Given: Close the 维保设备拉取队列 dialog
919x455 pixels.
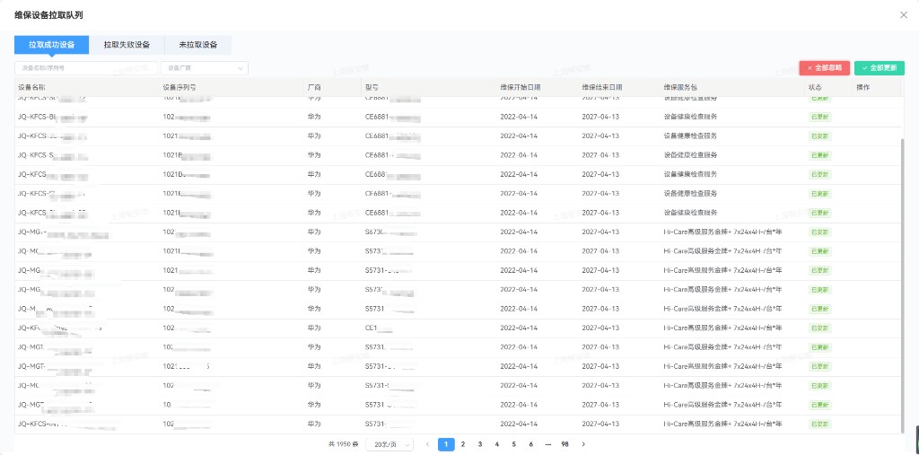Looking at the screenshot, I should tap(903, 14).
